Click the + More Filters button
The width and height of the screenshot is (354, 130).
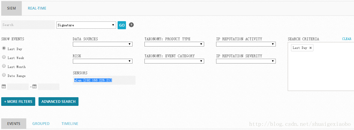(18, 102)
